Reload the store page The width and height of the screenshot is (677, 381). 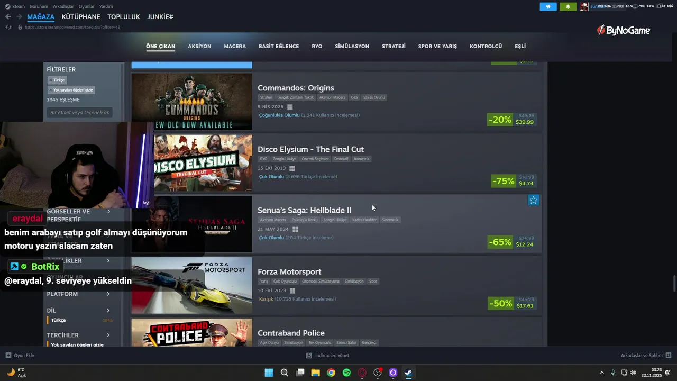coord(8,27)
